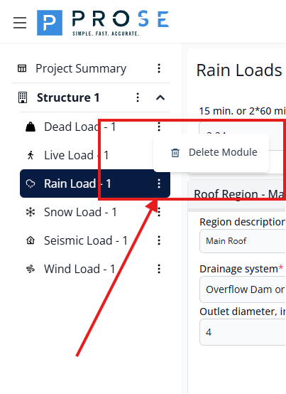Click the Roof Region section header
286x394 pixels.
click(237, 194)
